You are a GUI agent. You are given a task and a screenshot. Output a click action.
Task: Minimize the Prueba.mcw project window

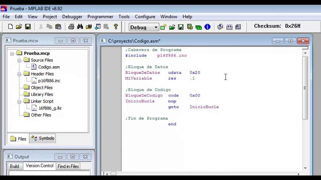point(60,41)
